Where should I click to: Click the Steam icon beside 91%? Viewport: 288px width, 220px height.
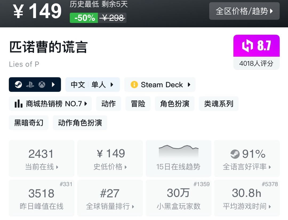click(x=235, y=154)
